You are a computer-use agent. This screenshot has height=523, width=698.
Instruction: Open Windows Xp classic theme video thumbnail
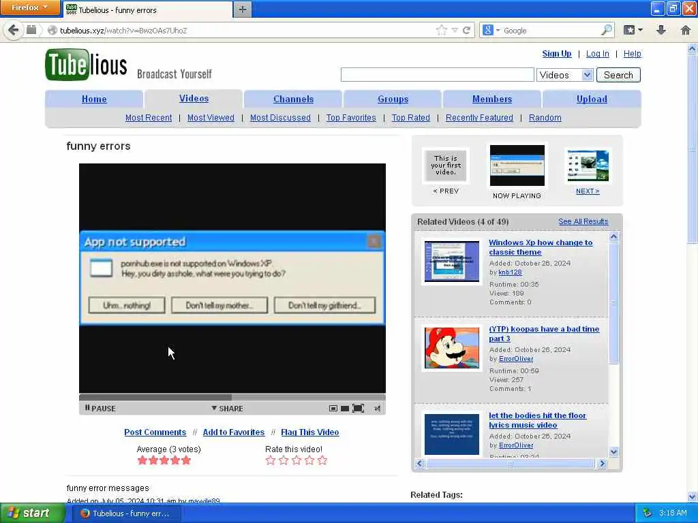click(452, 261)
